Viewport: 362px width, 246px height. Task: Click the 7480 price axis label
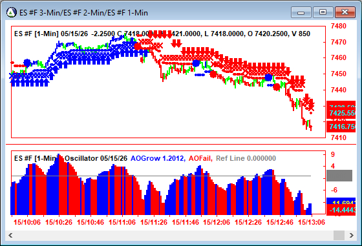pos(339,26)
